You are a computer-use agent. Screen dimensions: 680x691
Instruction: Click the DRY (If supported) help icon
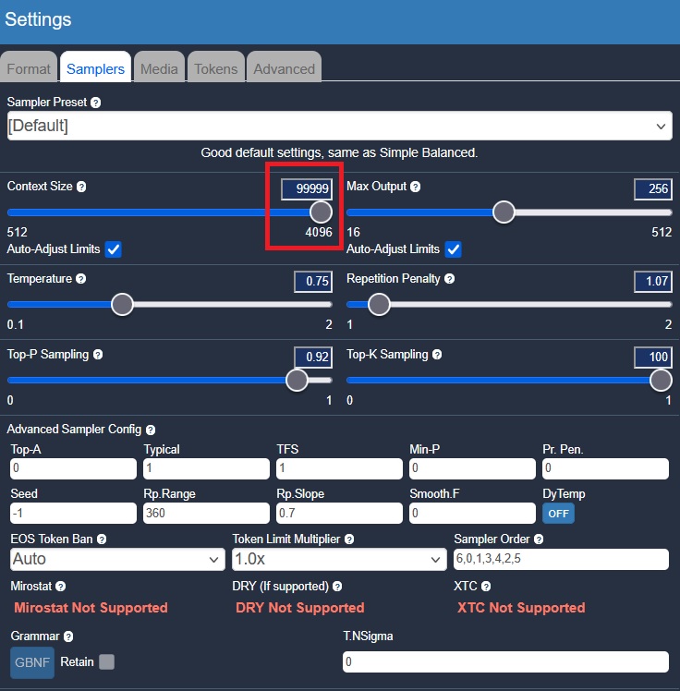(x=337, y=587)
